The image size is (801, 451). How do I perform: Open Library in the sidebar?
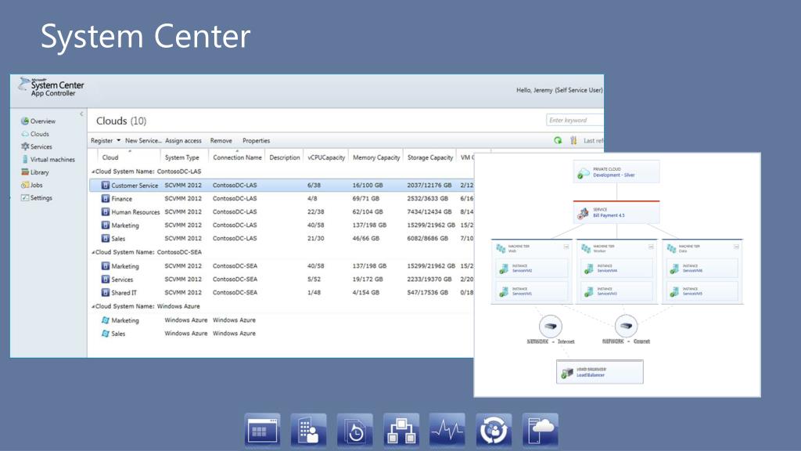point(34,172)
